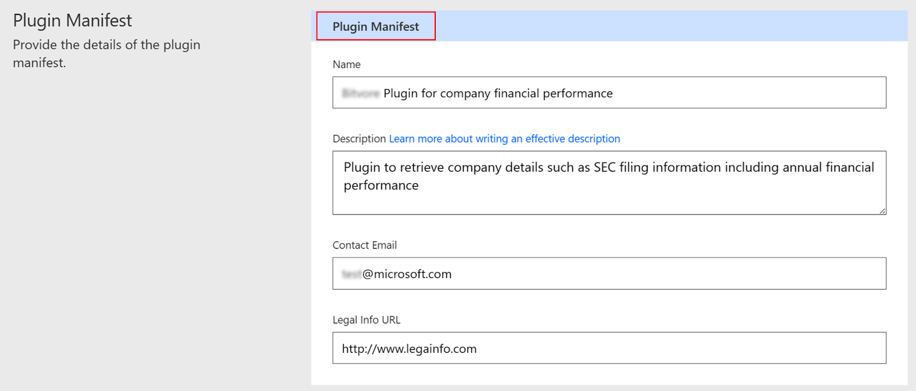Click the 'Provide the details' helper text
This screenshot has width=916, height=391.
pos(106,54)
